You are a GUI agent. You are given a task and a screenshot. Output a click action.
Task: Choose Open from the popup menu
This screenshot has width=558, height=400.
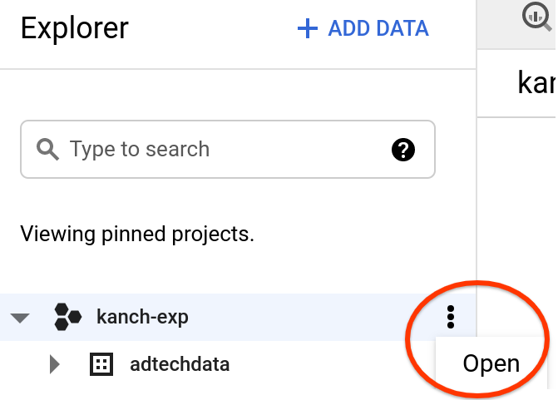pyautogui.click(x=491, y=363)
